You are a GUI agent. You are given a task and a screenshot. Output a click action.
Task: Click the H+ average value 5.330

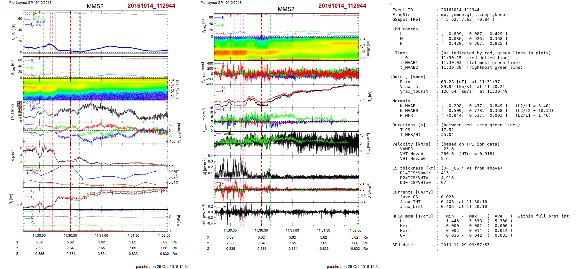pos(501,221)
